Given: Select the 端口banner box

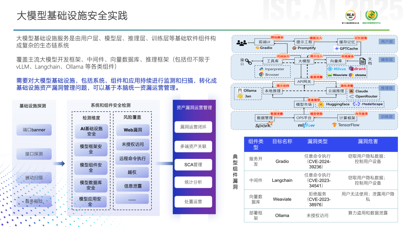Looking at the screenshot, I should 34,130.
